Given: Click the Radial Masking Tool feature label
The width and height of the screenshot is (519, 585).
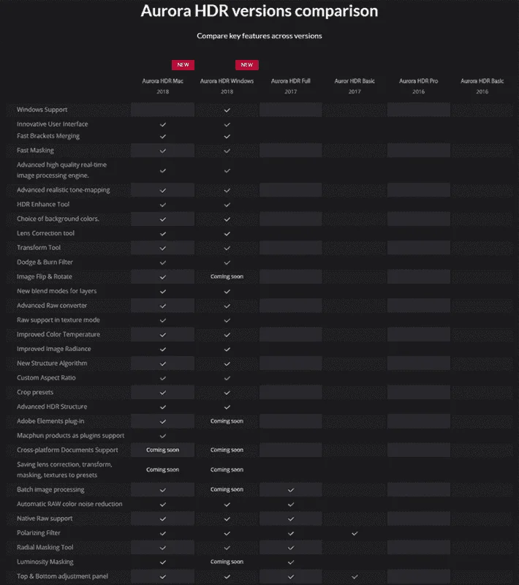Looking at the screenshot, I should pos(45,547).
